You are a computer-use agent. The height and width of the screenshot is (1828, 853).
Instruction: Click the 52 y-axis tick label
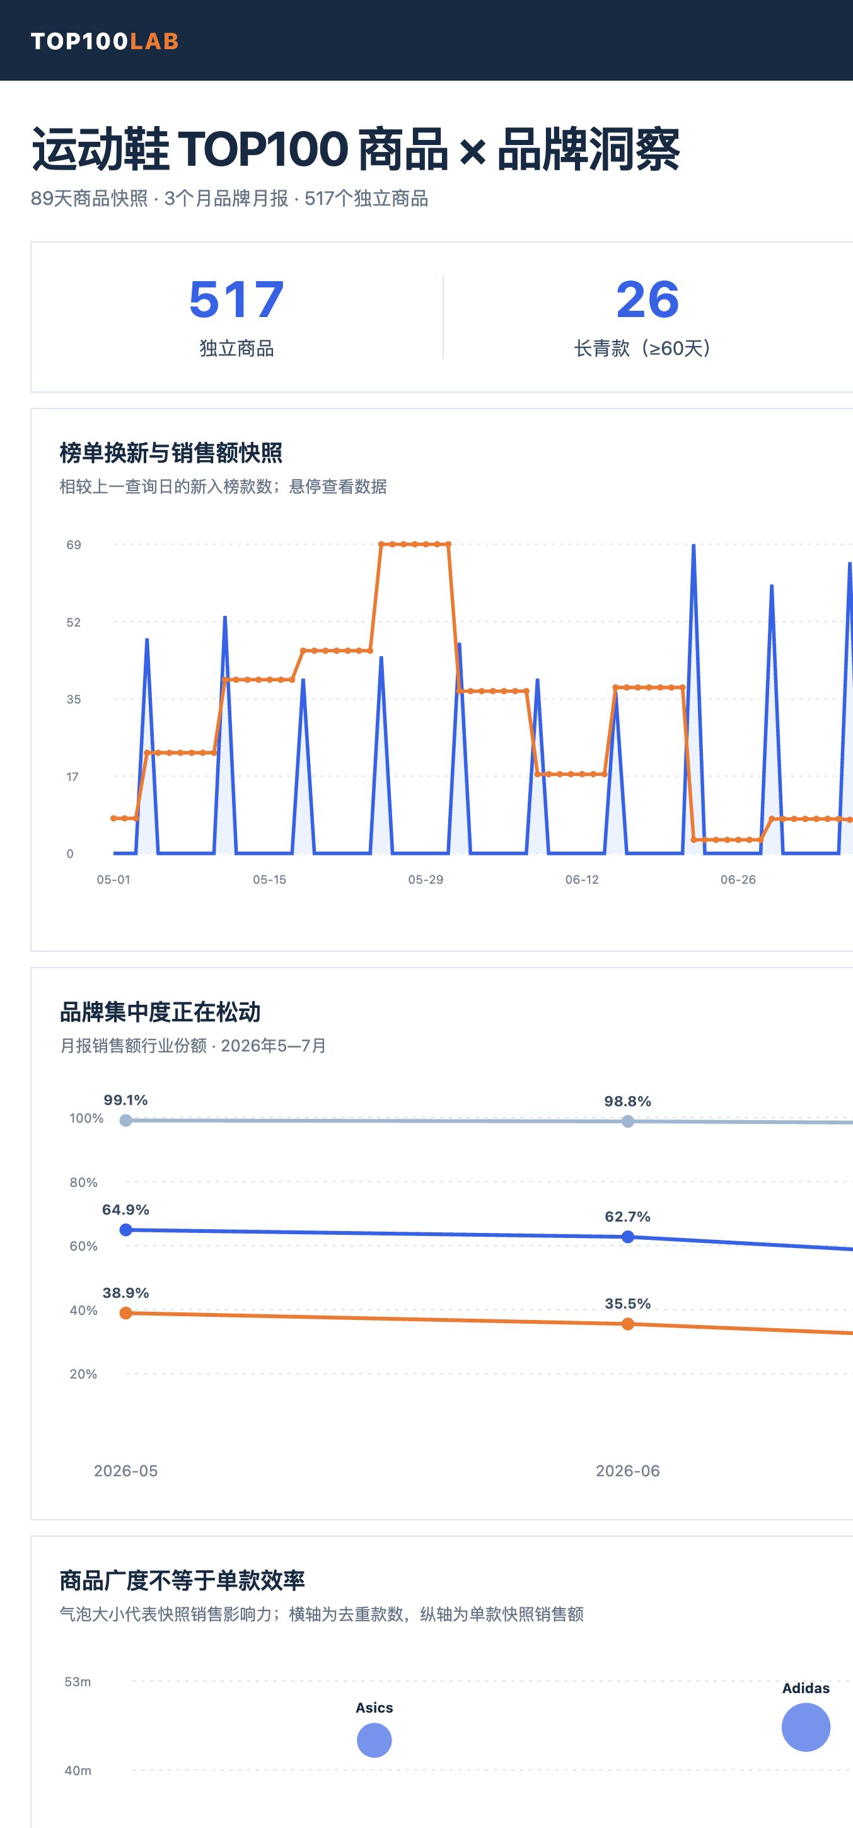tap(74, 622)
